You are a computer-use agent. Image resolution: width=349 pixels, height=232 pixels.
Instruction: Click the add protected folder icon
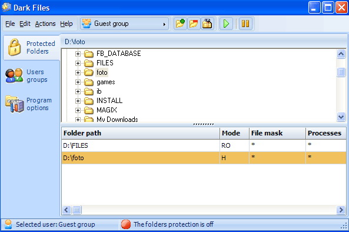click(180, 24)
